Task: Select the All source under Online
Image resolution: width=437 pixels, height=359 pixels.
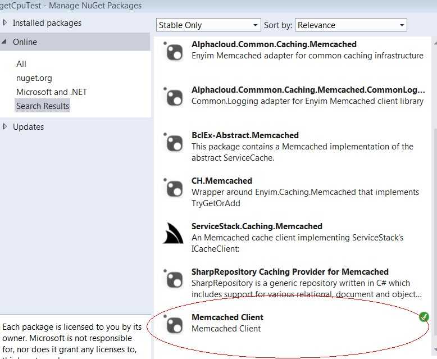Action: click(x=21, y=64)
